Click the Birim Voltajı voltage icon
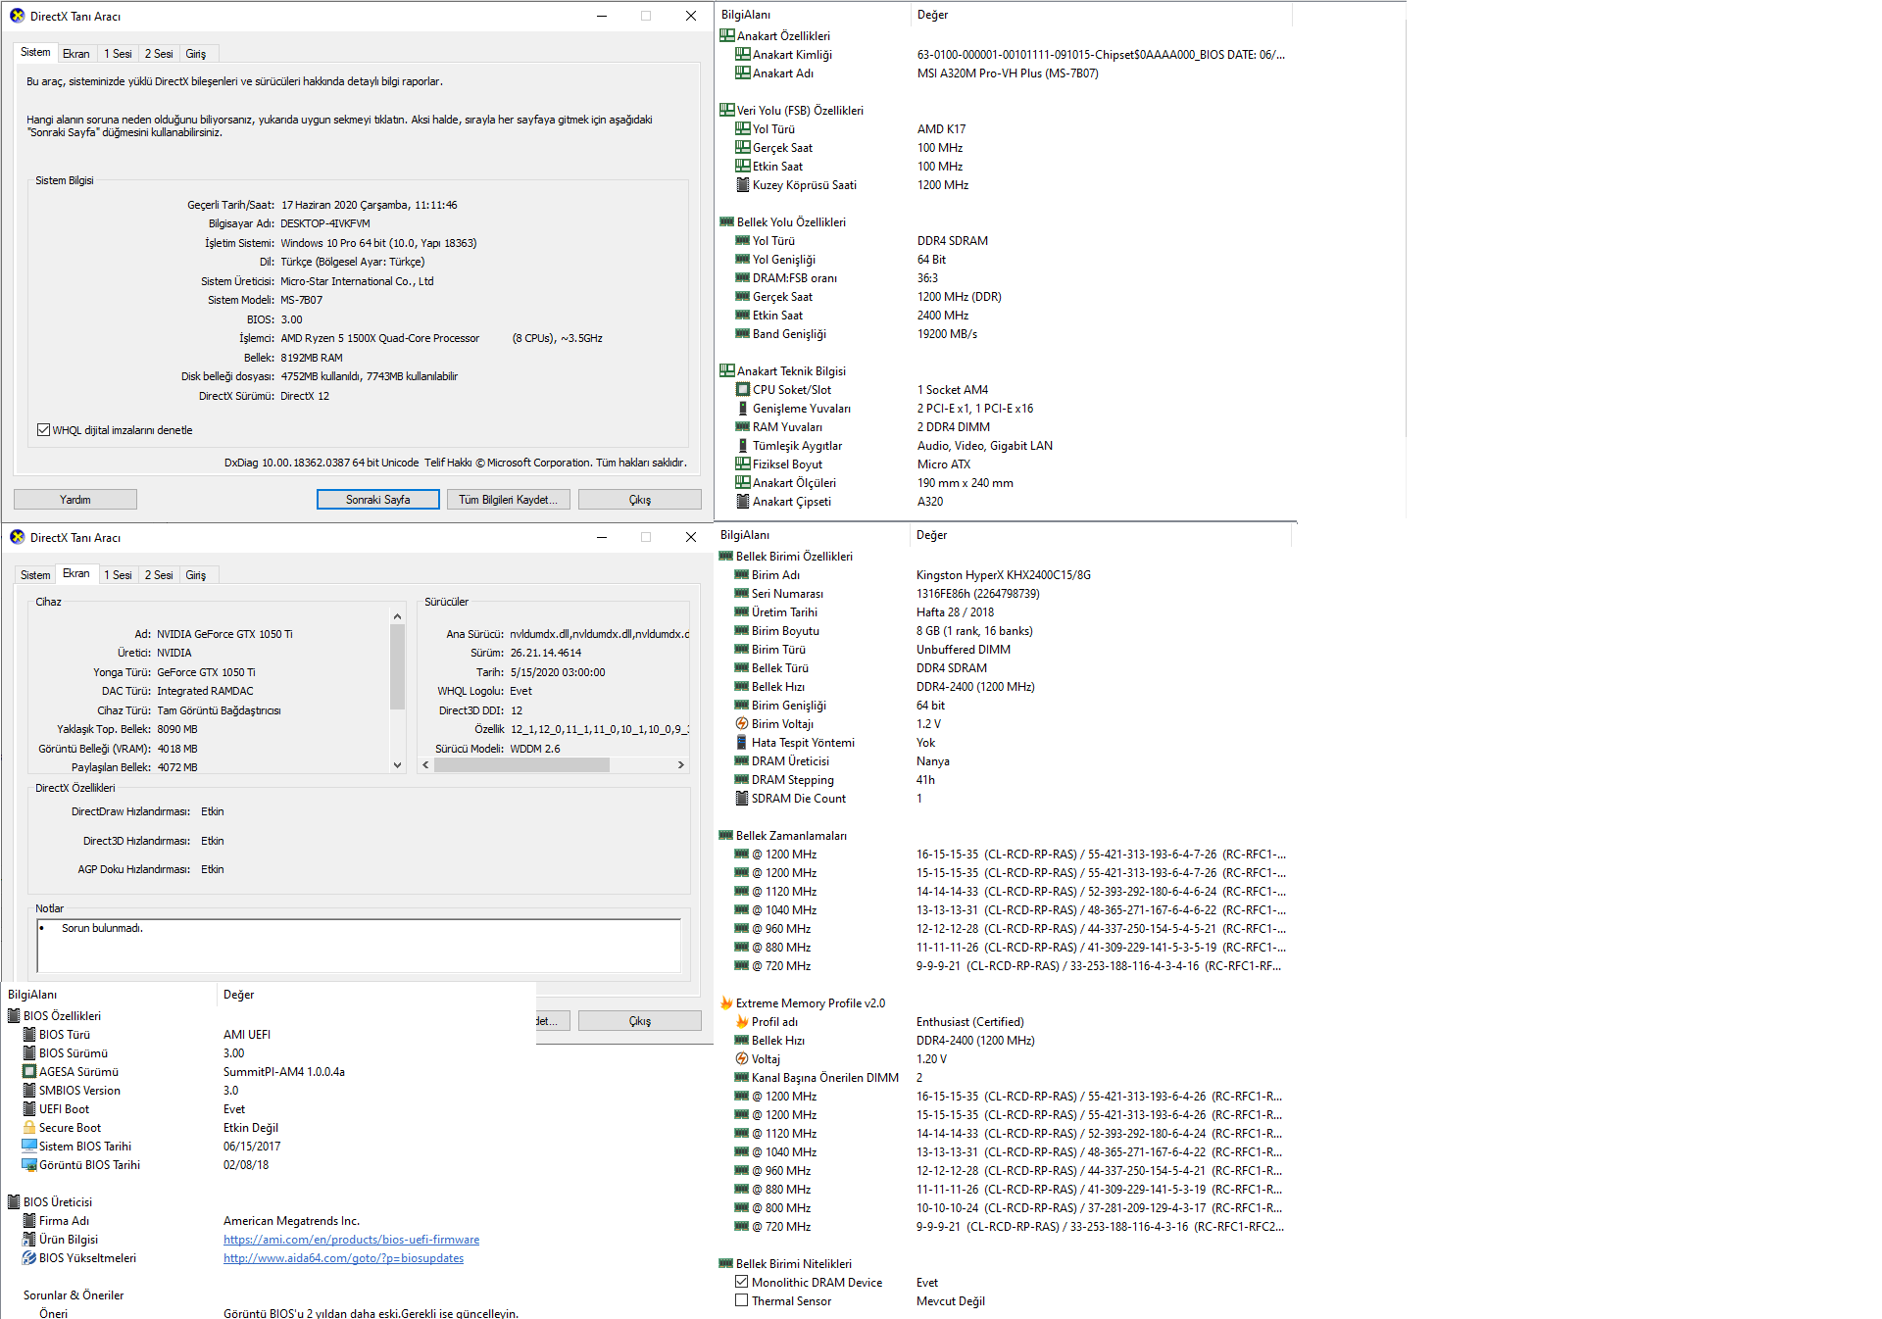Viewport: 1882px width, 1319px height. 742,724
